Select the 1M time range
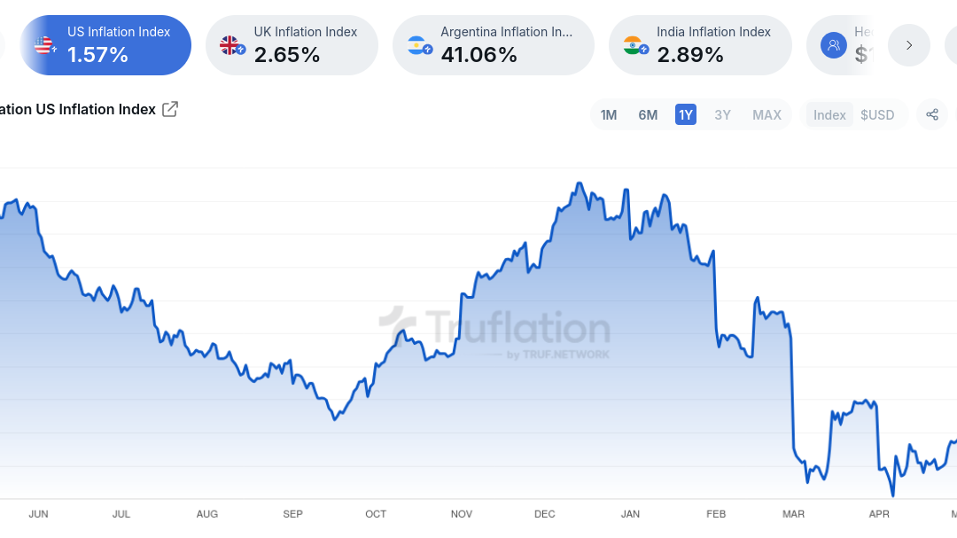 [609, 115]
